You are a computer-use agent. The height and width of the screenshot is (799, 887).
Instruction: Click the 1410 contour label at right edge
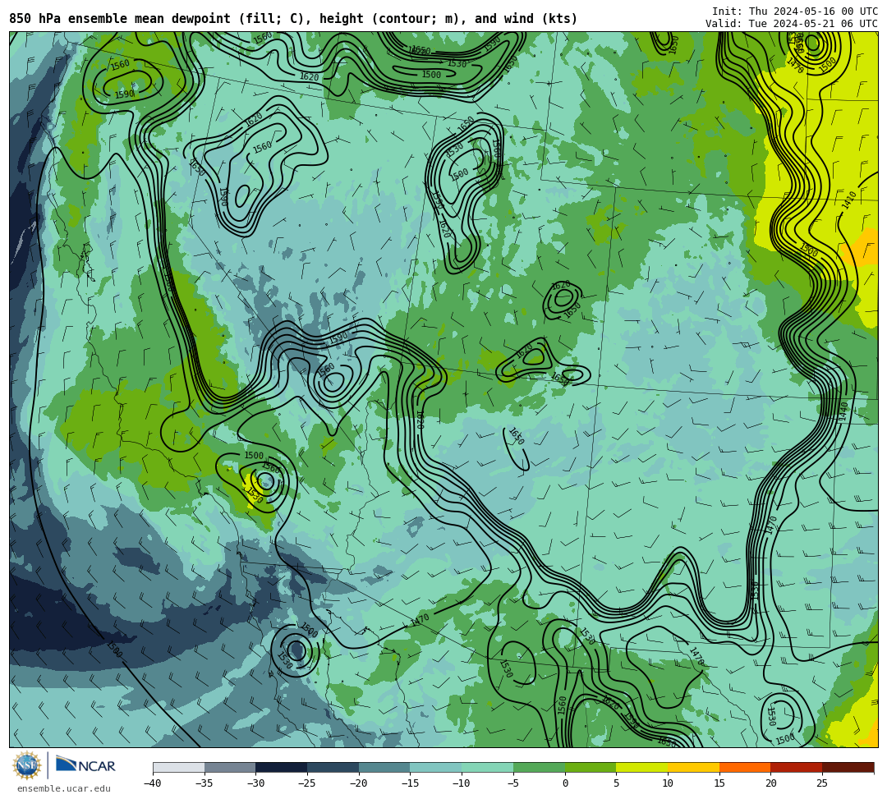point(849,200)
